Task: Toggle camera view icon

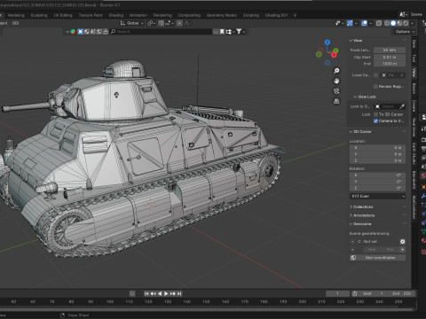Action: pyautogui.click(x=336, y=91)
